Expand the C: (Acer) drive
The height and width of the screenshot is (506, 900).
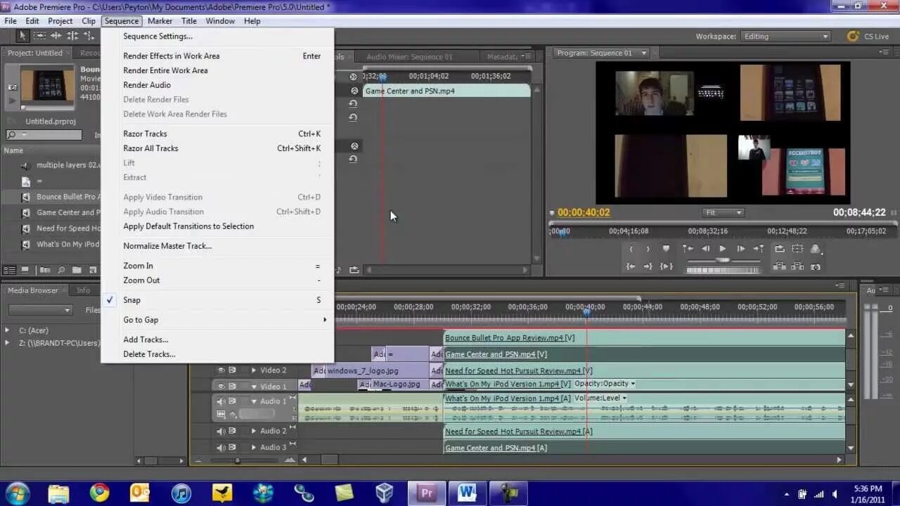pos(7,330)
